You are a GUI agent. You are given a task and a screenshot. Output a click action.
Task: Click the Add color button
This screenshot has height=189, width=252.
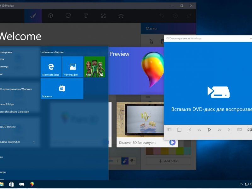[x=169, y=161]
